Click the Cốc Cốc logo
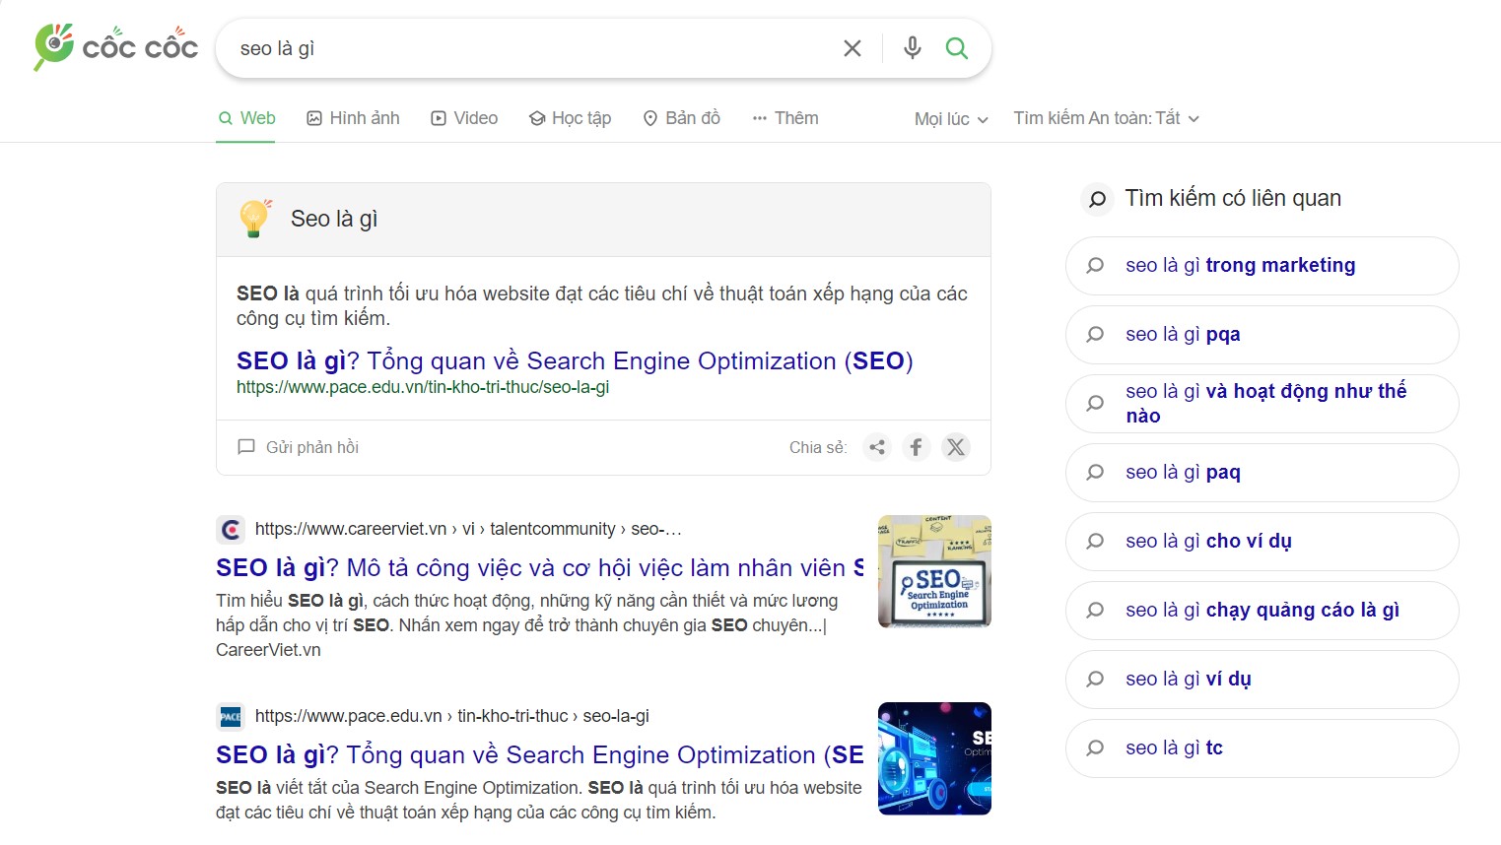Viewport: 1501px width, 845px height. [x=115, y=46]
